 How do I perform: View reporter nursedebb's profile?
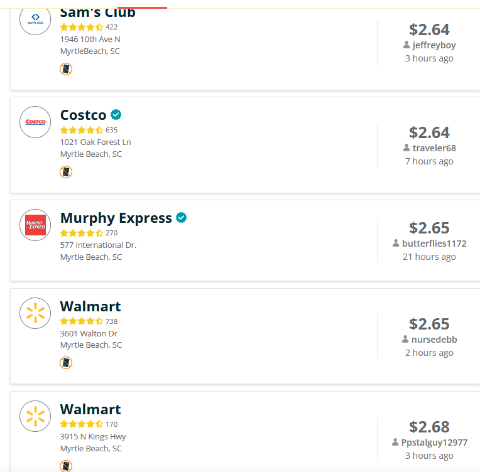coord(434,340)
